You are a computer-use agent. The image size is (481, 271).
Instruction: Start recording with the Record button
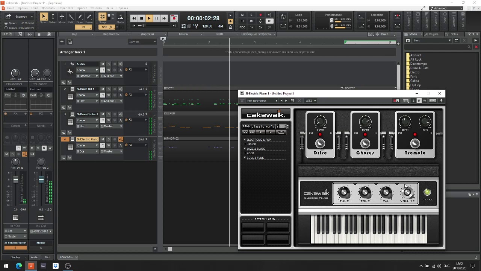coord(174,18)
